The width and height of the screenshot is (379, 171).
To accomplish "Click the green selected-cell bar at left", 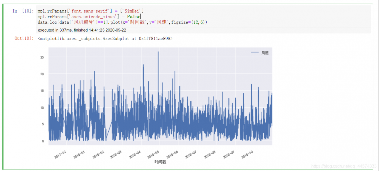I will [3, 87].
